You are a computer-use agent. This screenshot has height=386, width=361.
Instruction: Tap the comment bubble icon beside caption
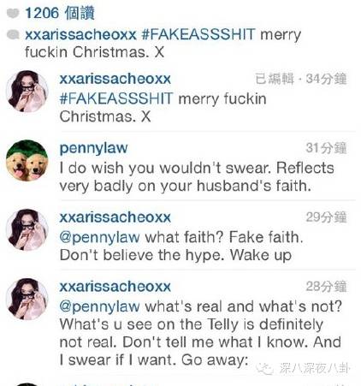coord(13,34)
